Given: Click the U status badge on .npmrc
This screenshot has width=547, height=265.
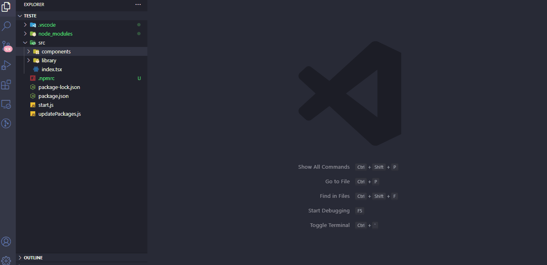Looking at the screenshot, I should (x=139, y=78).
